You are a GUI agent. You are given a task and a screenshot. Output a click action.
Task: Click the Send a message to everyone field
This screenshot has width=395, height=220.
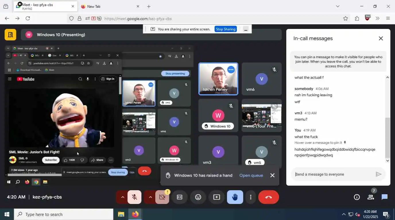point(333,174)
